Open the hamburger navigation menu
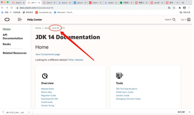 coord(20,19)
